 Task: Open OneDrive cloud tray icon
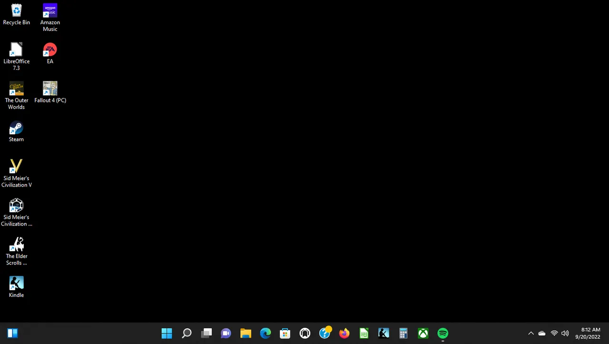pyautogui.click(x=542, y=334)
